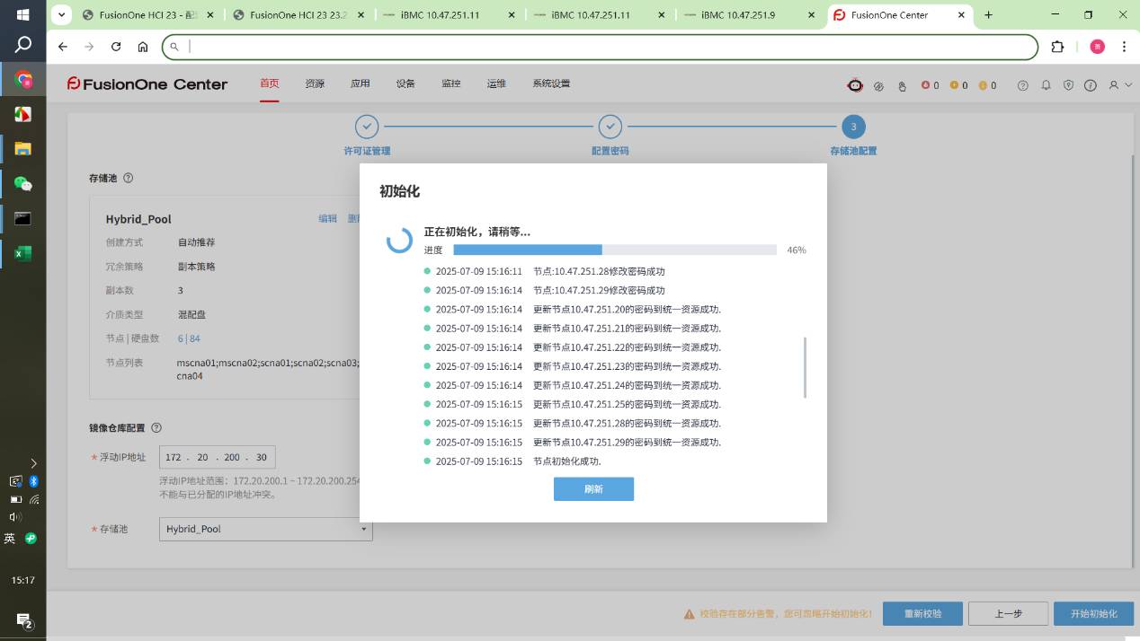Click the 上一步 button
This screenshot has height=641, width=1140.
point(1008,614)
